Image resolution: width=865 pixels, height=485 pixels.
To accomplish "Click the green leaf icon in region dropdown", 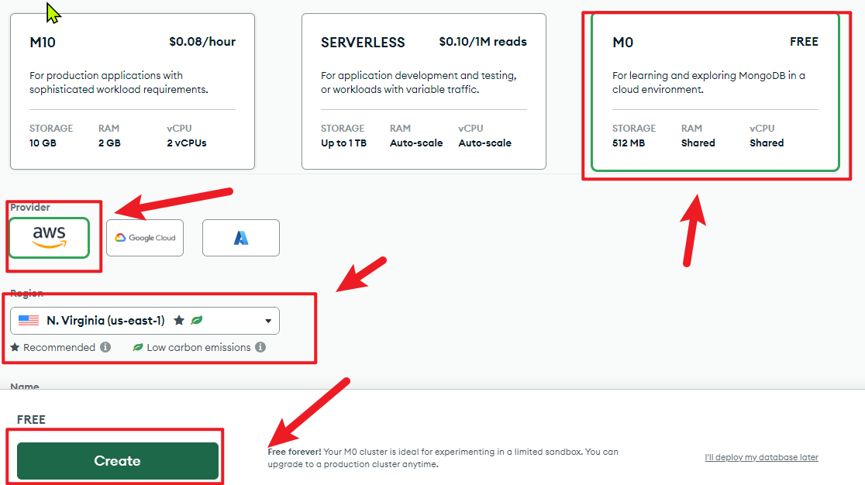I will click(196, 320).
